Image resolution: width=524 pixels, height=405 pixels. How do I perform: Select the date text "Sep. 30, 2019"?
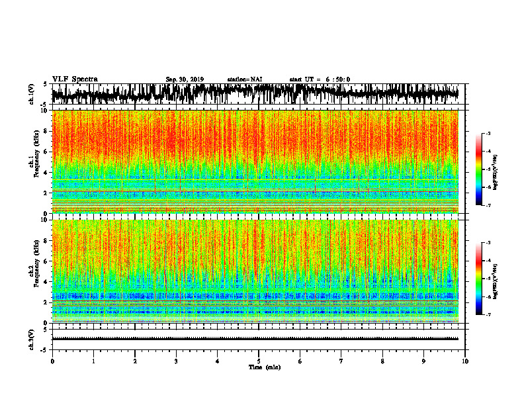[185, 79]
